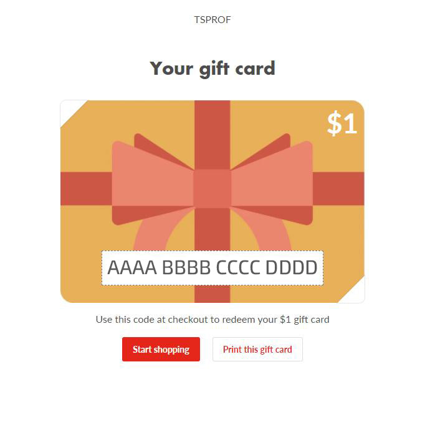Click the BBBB segment of the code

(186, 267)
